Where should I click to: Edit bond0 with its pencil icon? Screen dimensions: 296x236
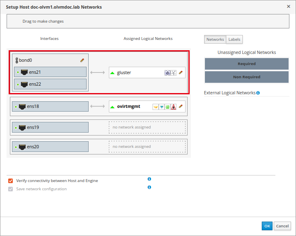[x=82, y=60]
